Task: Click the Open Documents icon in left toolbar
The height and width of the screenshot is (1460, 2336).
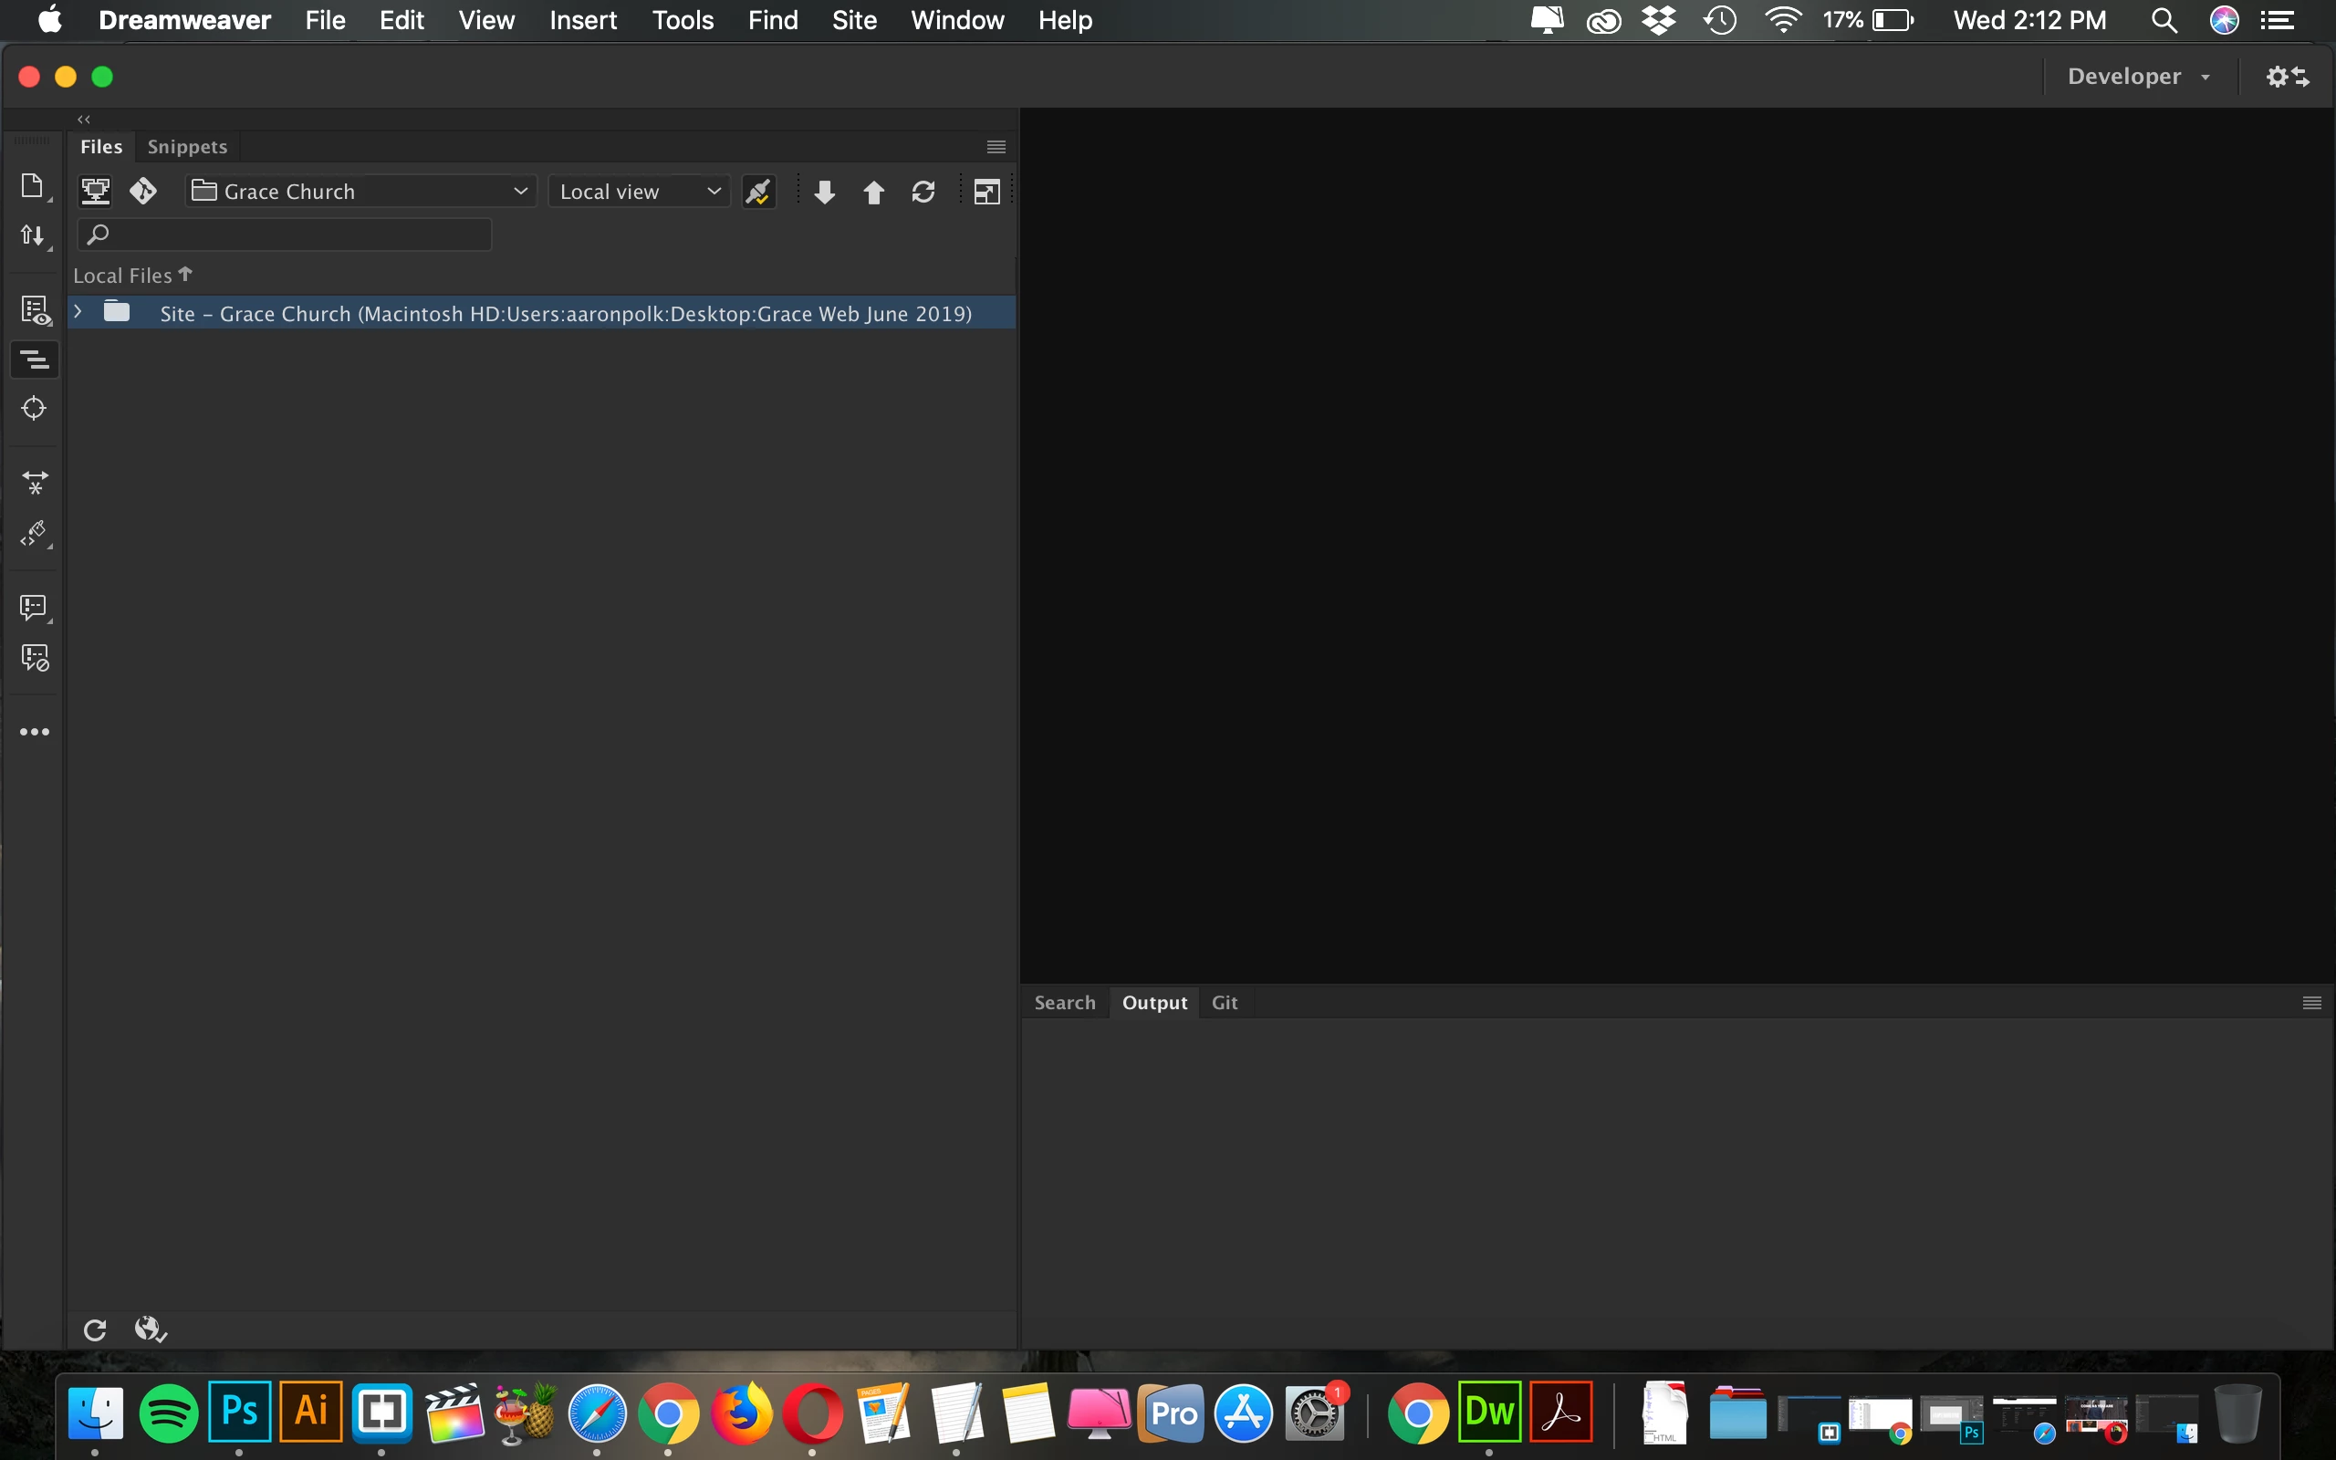Action: [x=33, y=186]
